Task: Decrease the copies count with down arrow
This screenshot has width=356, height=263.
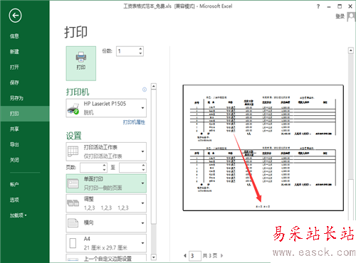Action: (x=140, y=53)
